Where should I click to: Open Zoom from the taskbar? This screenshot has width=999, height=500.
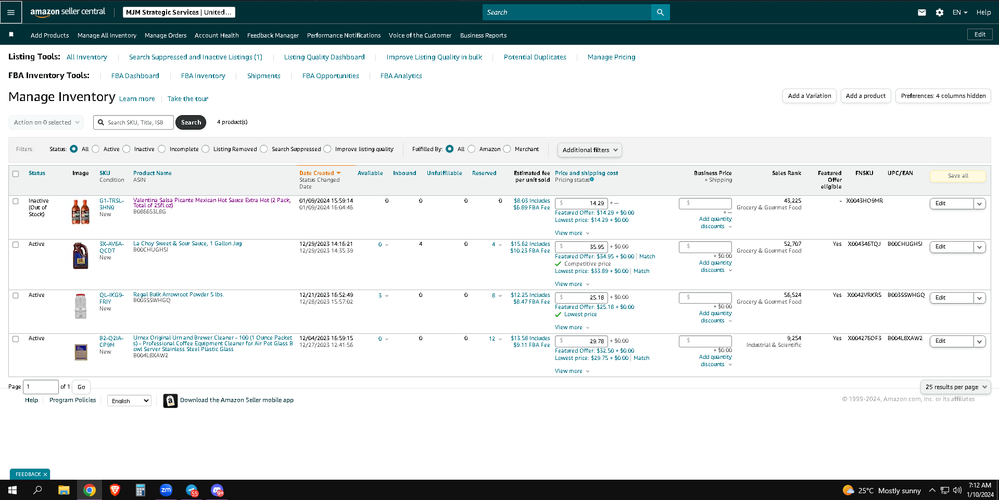coord(166,490)
